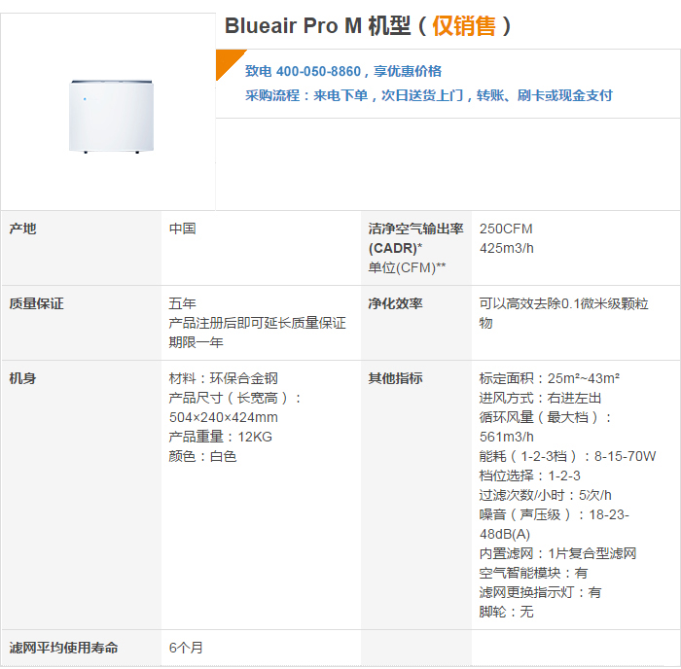681x669 pixels.
Task: Click the 洁净空气输出率 (CADR) label
Action: click(415, 239)
